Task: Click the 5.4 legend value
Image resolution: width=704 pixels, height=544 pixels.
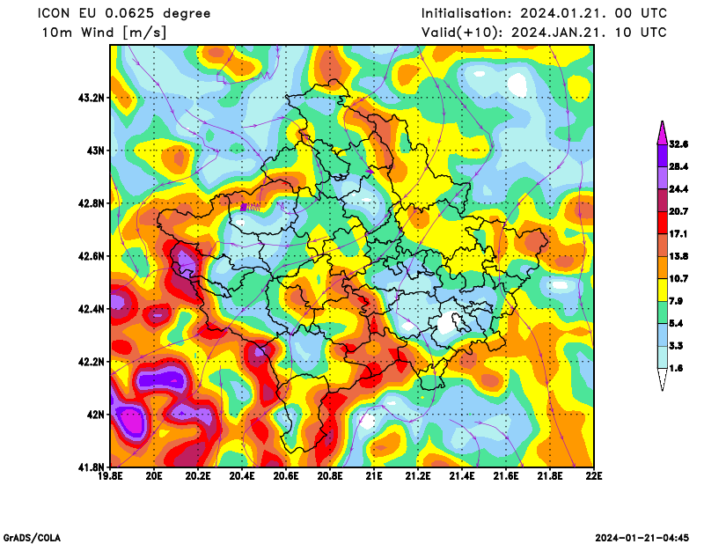Action: (676, 323)
